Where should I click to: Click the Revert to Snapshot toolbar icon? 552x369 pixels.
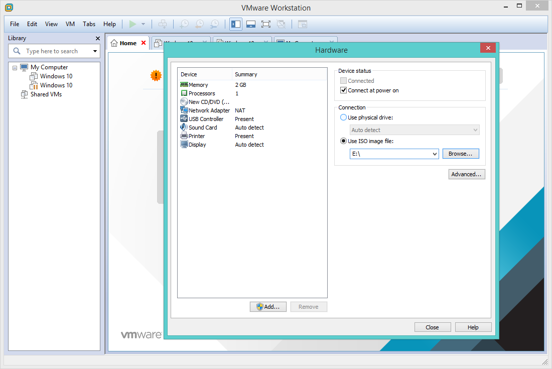[199, 24]
